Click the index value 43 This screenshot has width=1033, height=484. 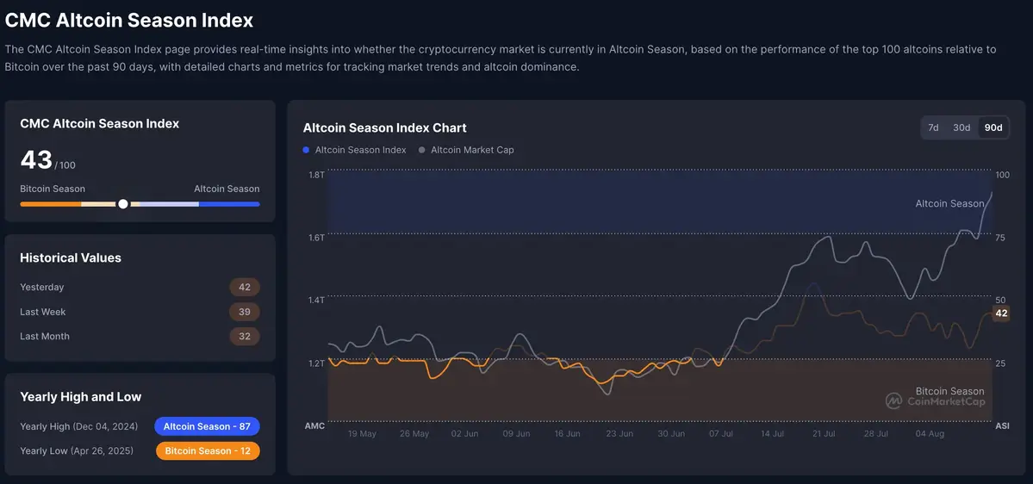tap(36, 160)
